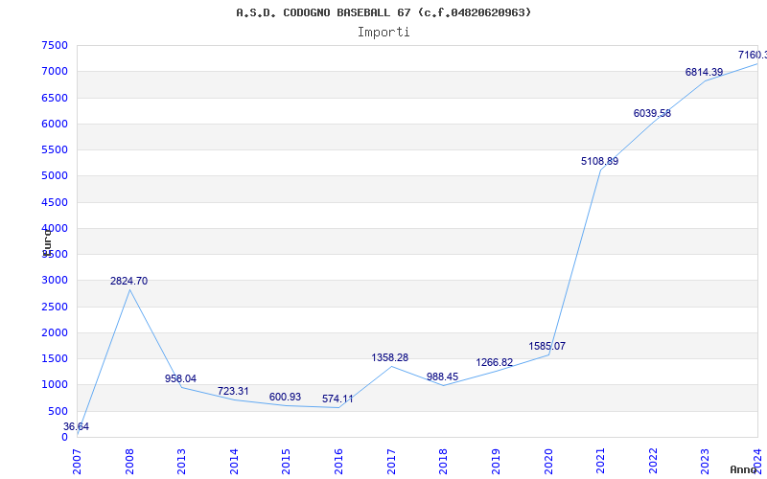This screenshot has width=767, height=479.
Task: Click the 5500 y-axis label
Action: (x=55, y=149)
